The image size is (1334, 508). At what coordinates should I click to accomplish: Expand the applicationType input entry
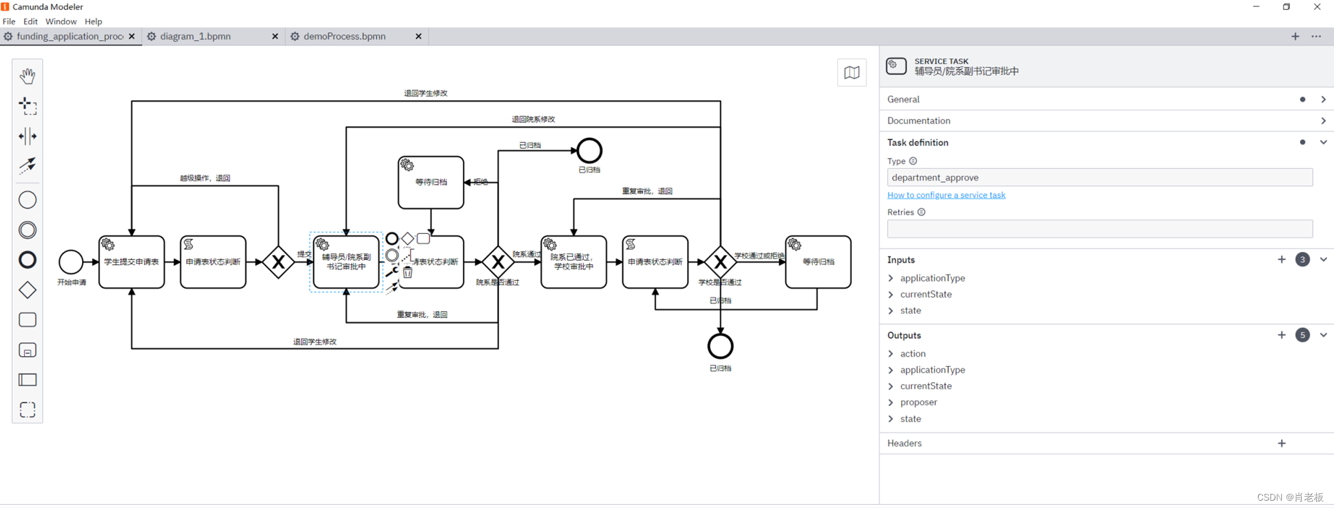click(x=891, y=278)
